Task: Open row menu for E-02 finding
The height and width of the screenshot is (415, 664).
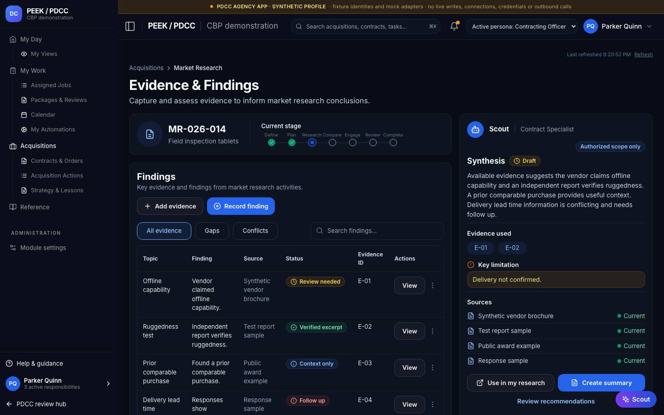Action: (x=433, y=331)
